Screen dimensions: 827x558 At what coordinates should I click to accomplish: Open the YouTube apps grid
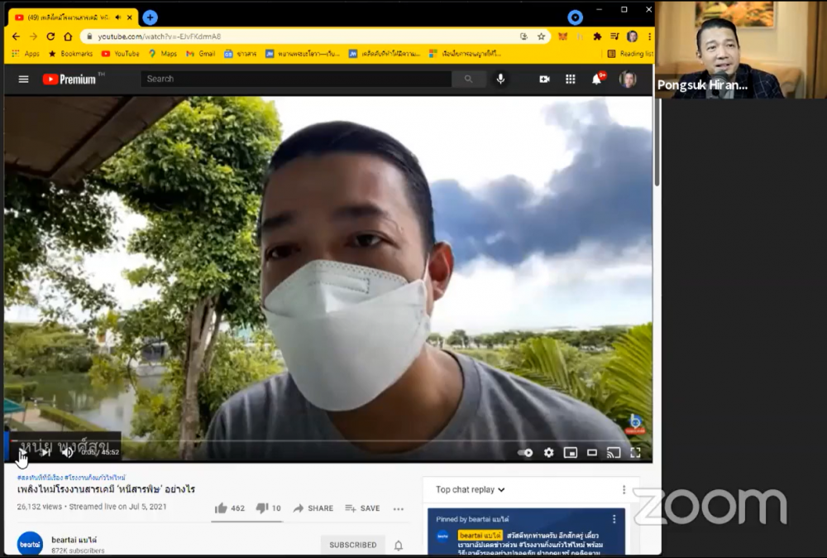pos(570,79)
